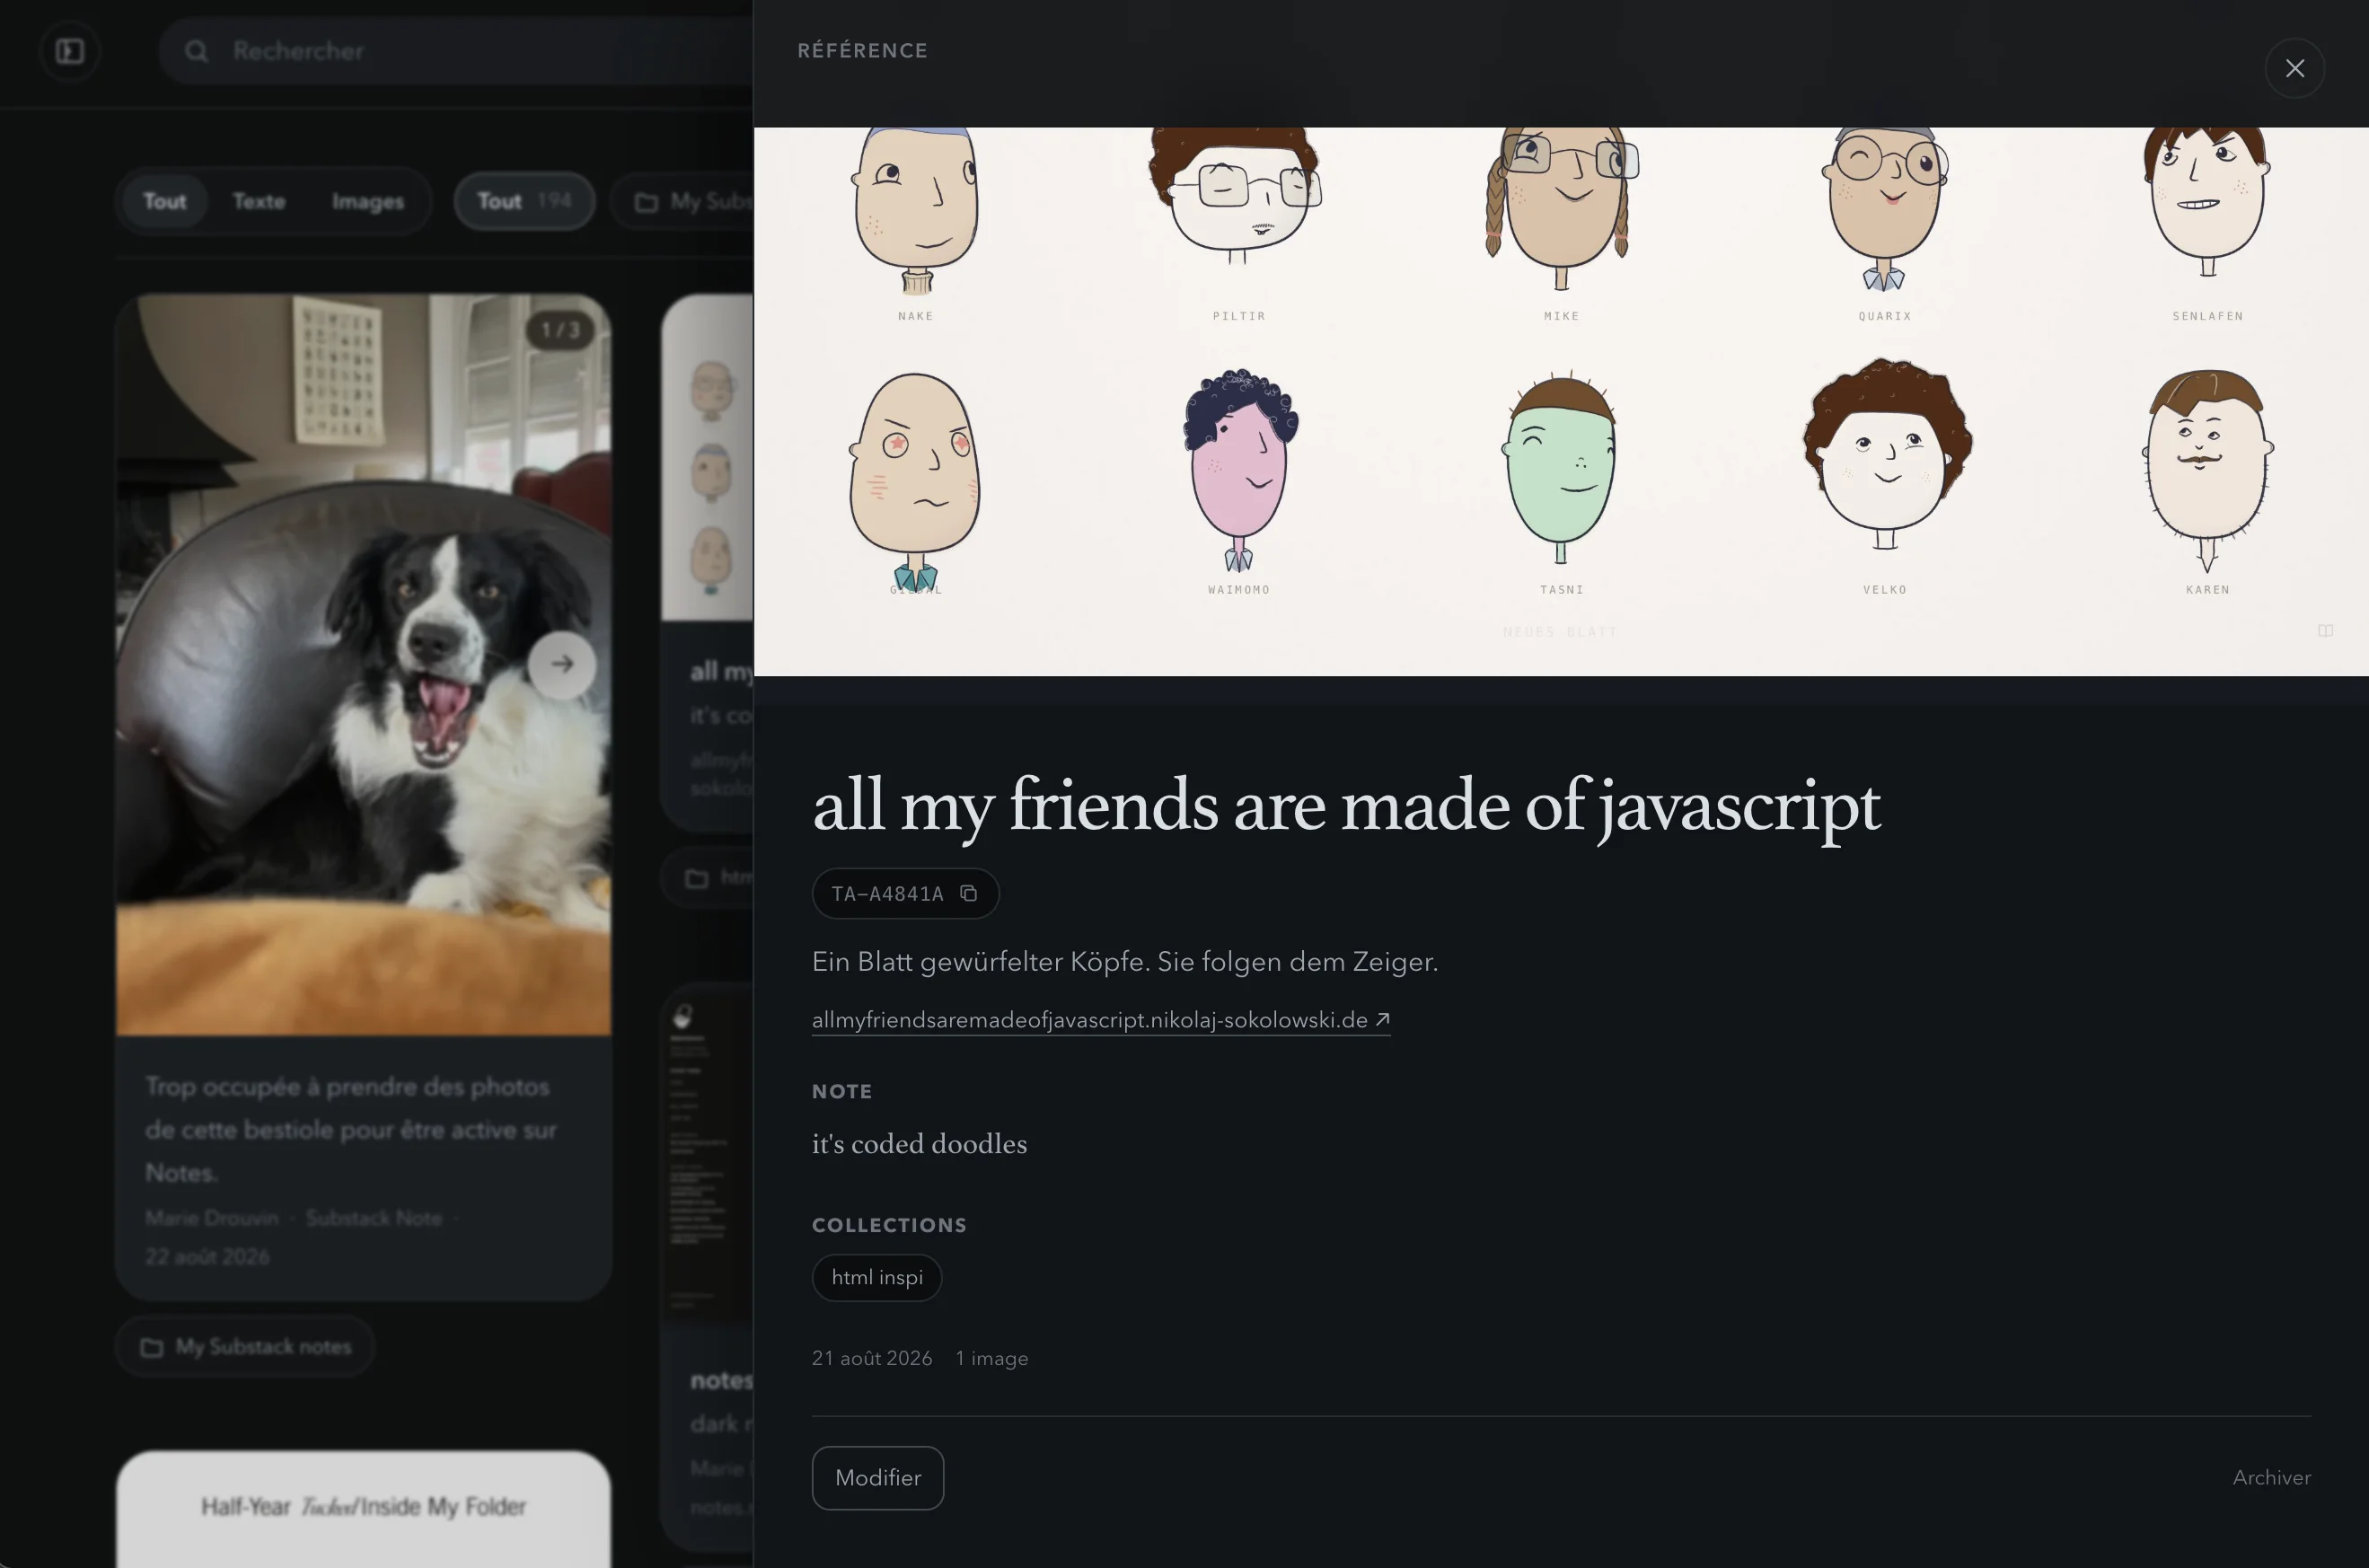
Task: Advance dog photo with next arrow
Action: [x=562, y=664]
